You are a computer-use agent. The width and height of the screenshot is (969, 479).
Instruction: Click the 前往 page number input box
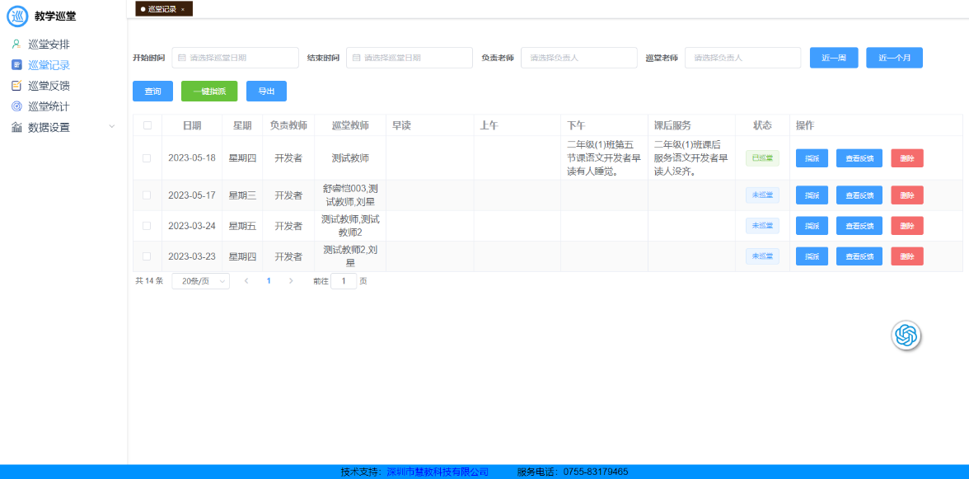click(344, 280)
